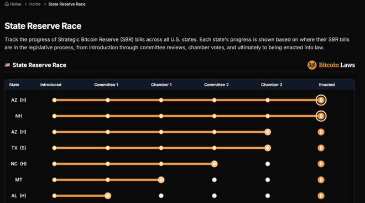This screenshot has width=365, height=203.
Task: Click the US flag icon beside State Reserve Race
Action: 7,65
